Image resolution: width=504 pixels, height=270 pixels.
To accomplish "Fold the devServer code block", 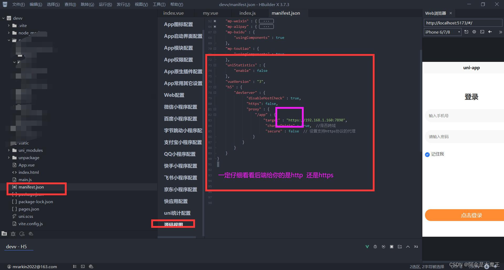I will 215,93.
